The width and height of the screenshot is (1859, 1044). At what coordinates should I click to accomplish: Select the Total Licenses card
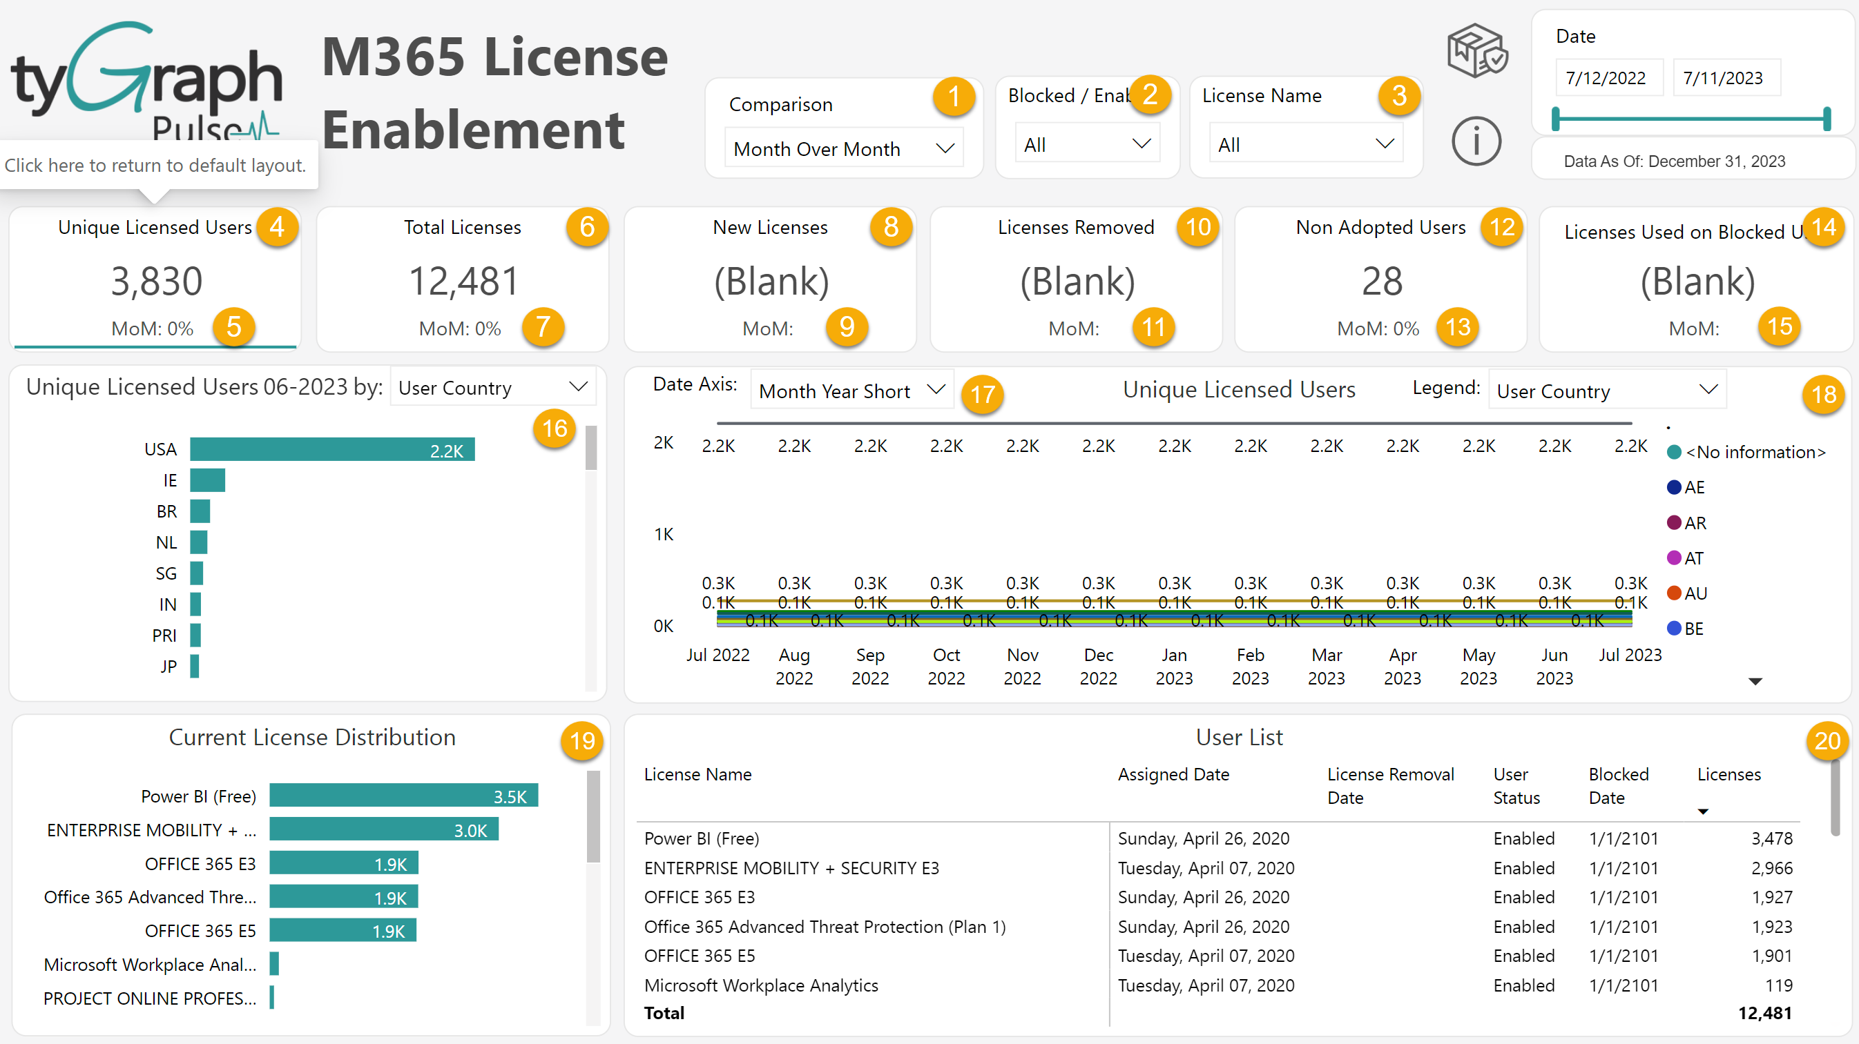click(462, 279)
